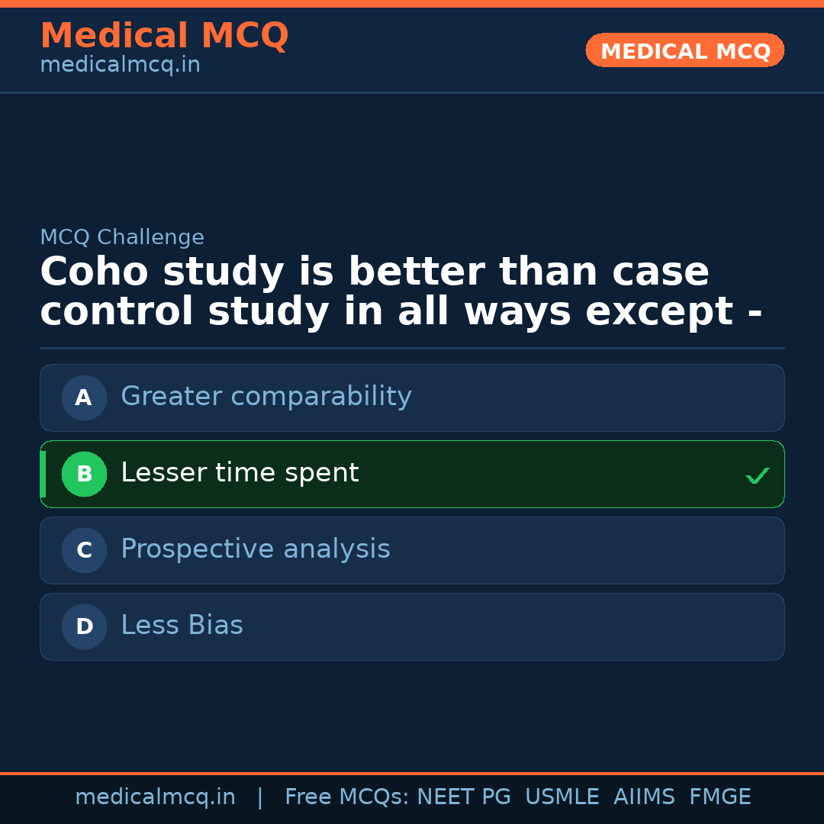This screenshot has width=824, height=824.
Task: Click the Medical MCQ logo text
Action: pyautogui.click(x=164, y=35)
